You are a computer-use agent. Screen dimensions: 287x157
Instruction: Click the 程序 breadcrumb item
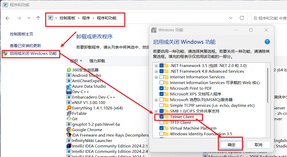tap(86, 18)
